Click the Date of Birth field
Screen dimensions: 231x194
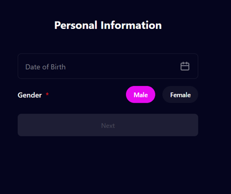tap(108, 66)
